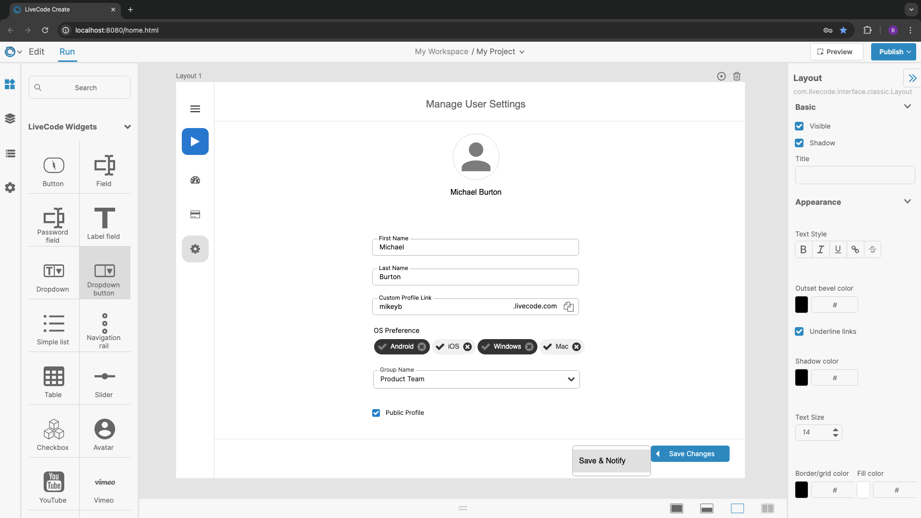The height and width of the screenshot is (518, 921).
Task: Switch to the Run tab
Action: (67, 52)
